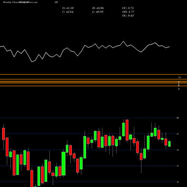Select the low value L: 40.93
This screenshot has width=187, height=187.
(98, 12)
